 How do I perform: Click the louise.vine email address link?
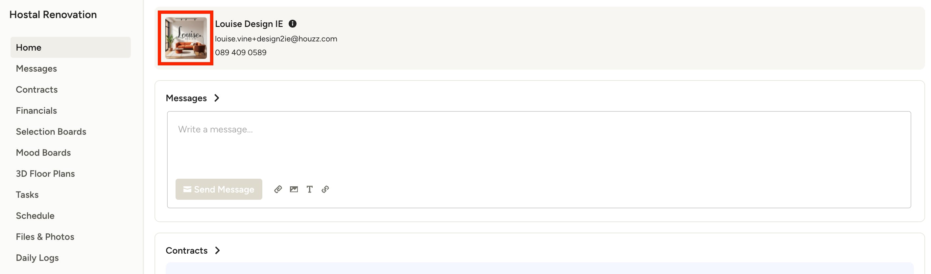(x=276, y=39)
